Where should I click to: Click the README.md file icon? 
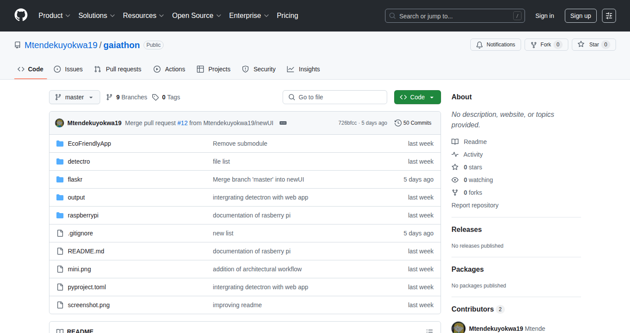pos(60,251)
